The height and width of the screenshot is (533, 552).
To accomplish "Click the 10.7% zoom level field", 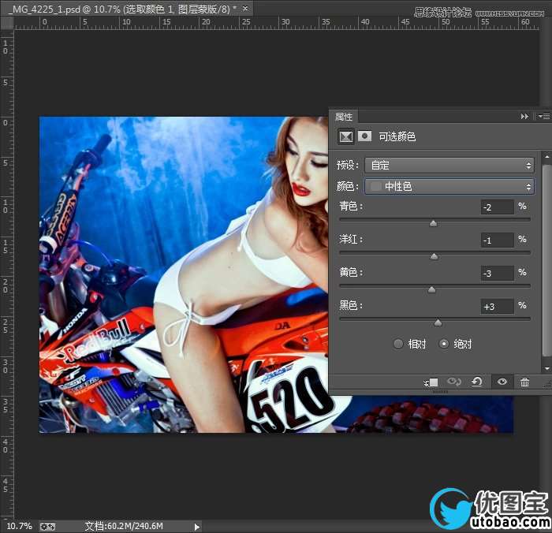I will [19, 527].
